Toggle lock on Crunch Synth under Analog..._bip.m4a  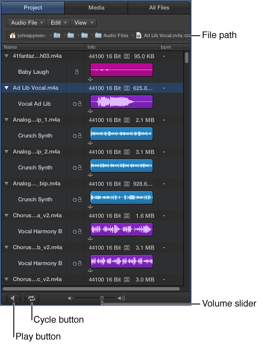80,200
